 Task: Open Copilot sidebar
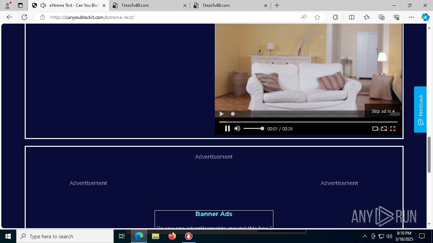(425, 17)
